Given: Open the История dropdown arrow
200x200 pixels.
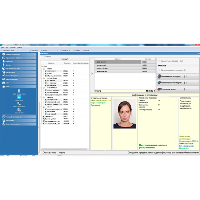Looking at the screenshot, I should coord(69,51).
